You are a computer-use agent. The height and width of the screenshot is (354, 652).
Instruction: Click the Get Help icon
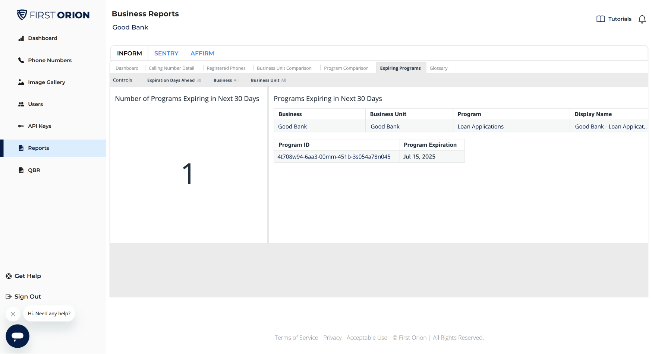click(8, 276)
